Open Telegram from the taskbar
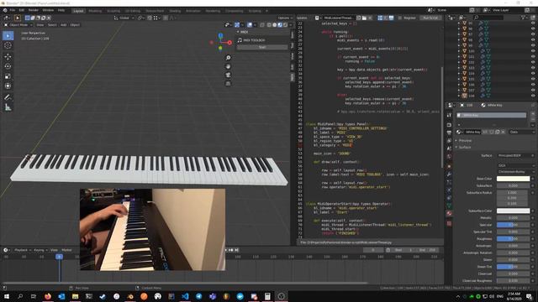 [x=198, y=296]
